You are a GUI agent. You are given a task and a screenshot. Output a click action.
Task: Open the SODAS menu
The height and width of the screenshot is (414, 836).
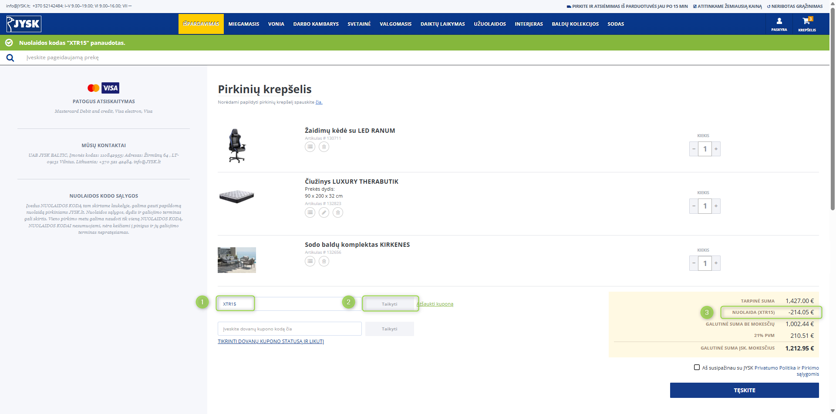click(616, 24)
